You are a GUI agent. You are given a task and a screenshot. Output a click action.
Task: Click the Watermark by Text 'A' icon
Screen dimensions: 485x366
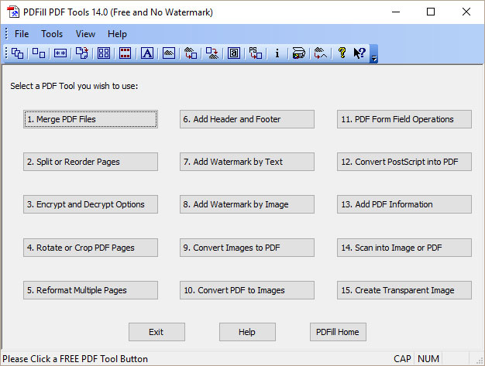(147, 53)
